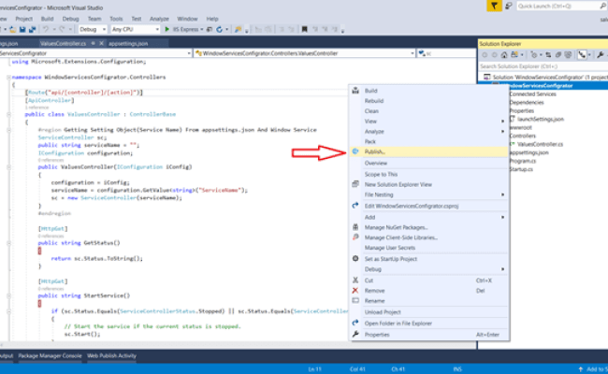
Task: Click the Refresh icon in the toolbar
Action: 220,30
